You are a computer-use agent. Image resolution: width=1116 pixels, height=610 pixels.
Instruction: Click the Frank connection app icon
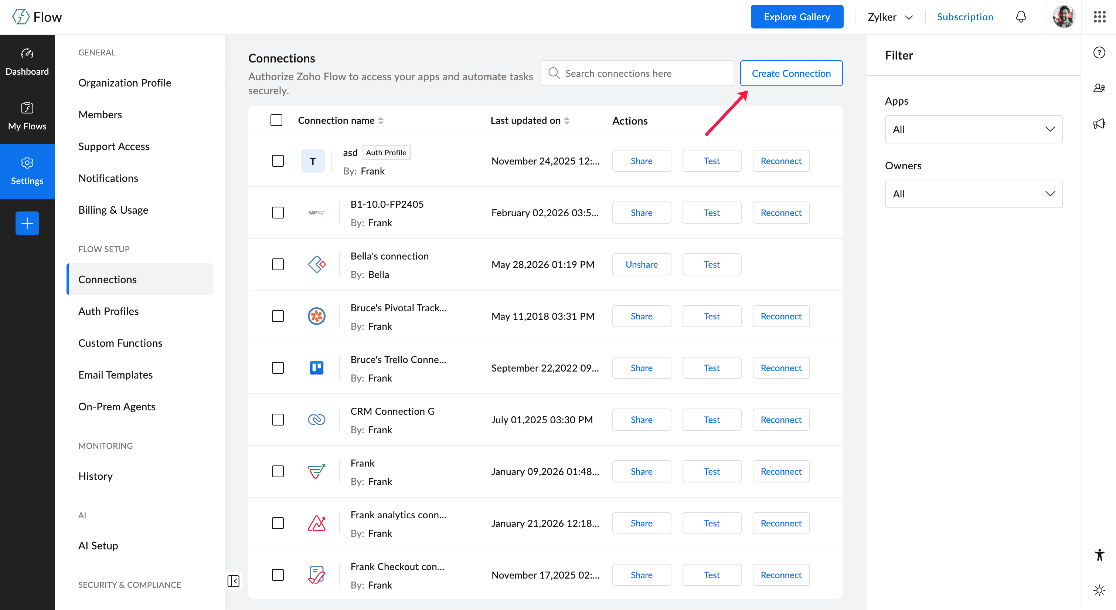[317, 471]
